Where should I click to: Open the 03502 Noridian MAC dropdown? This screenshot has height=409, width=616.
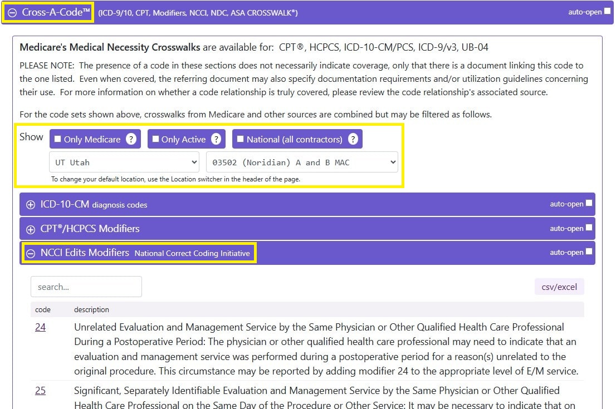pos(302,162)
